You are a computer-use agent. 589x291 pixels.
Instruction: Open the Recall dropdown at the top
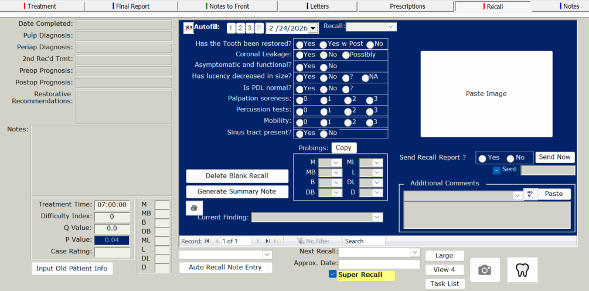(391, 27)
